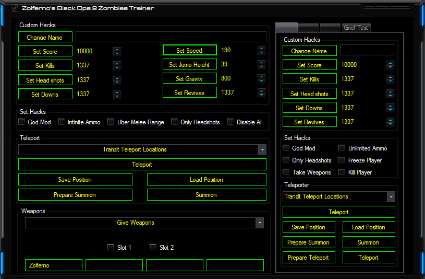Tick God Mod in the main panel
The width and height of the screenshot is (425, 279).
22,122
